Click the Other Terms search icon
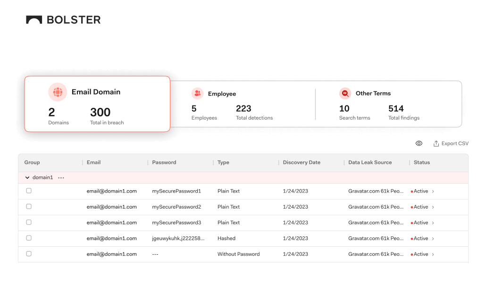This screenshot has height=299, width=486. click(345, 93)
